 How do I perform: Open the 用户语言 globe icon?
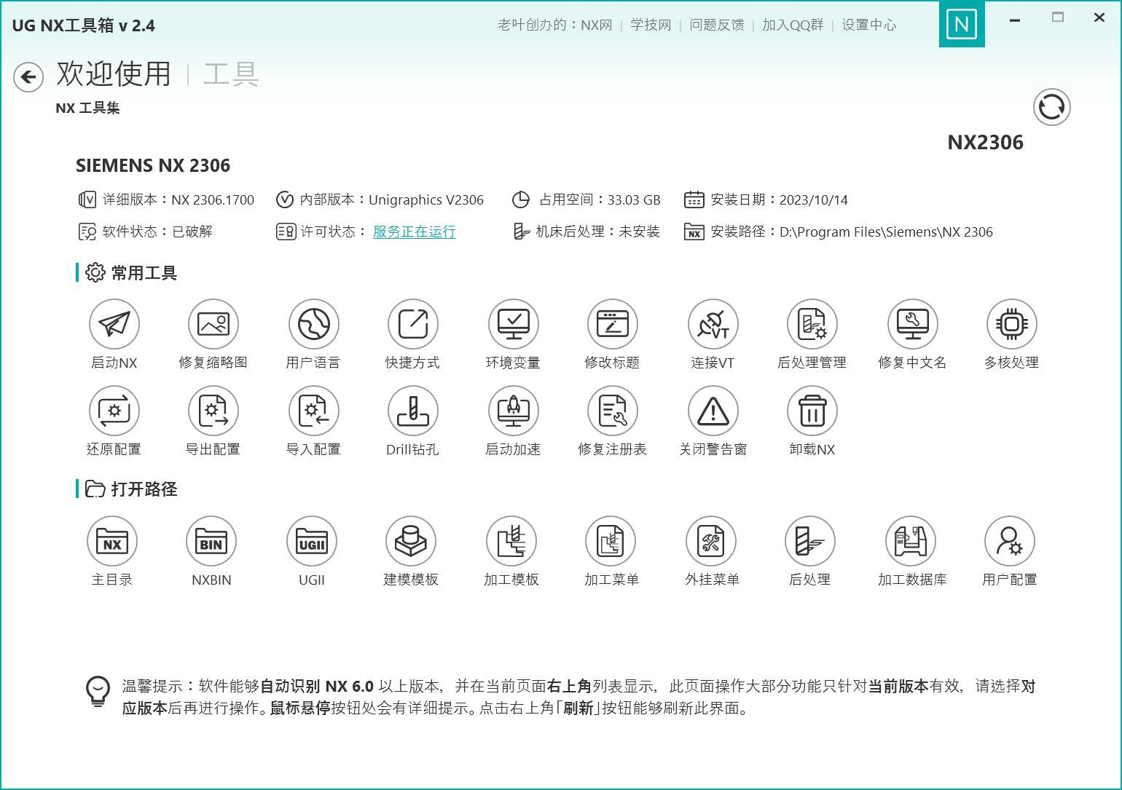(313, 324)
